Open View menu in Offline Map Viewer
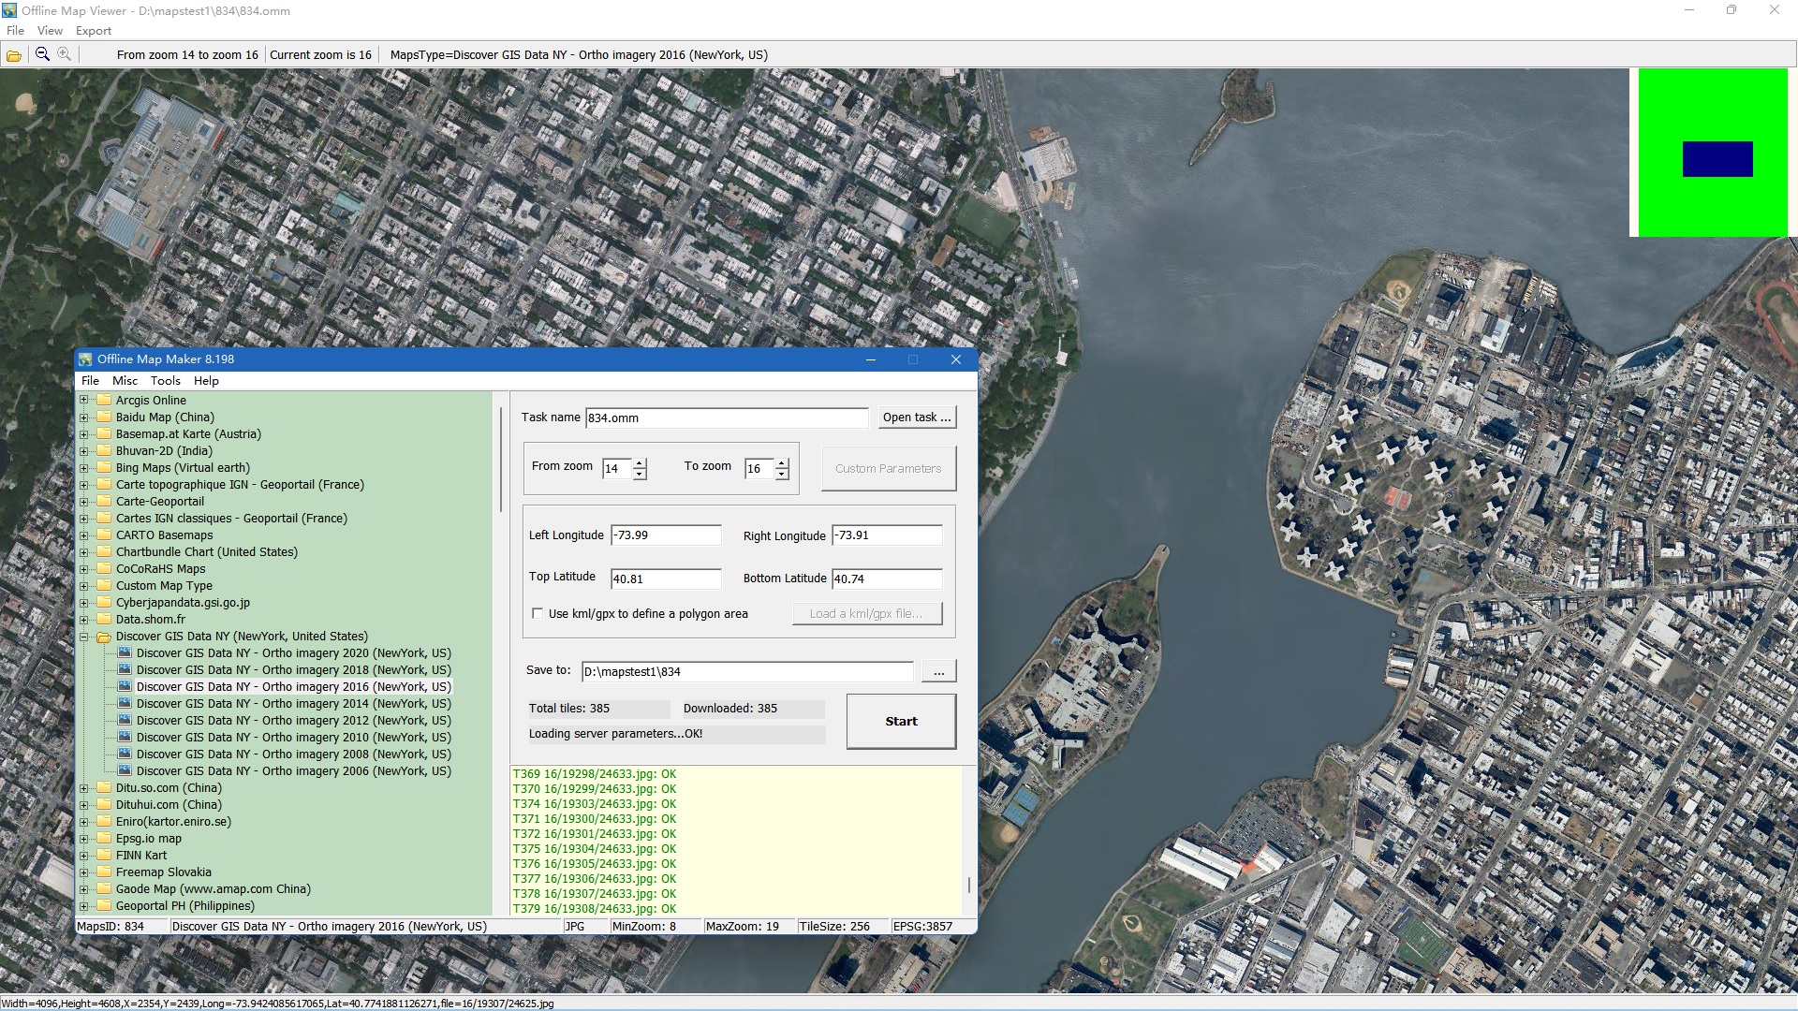 coord(51,31)
